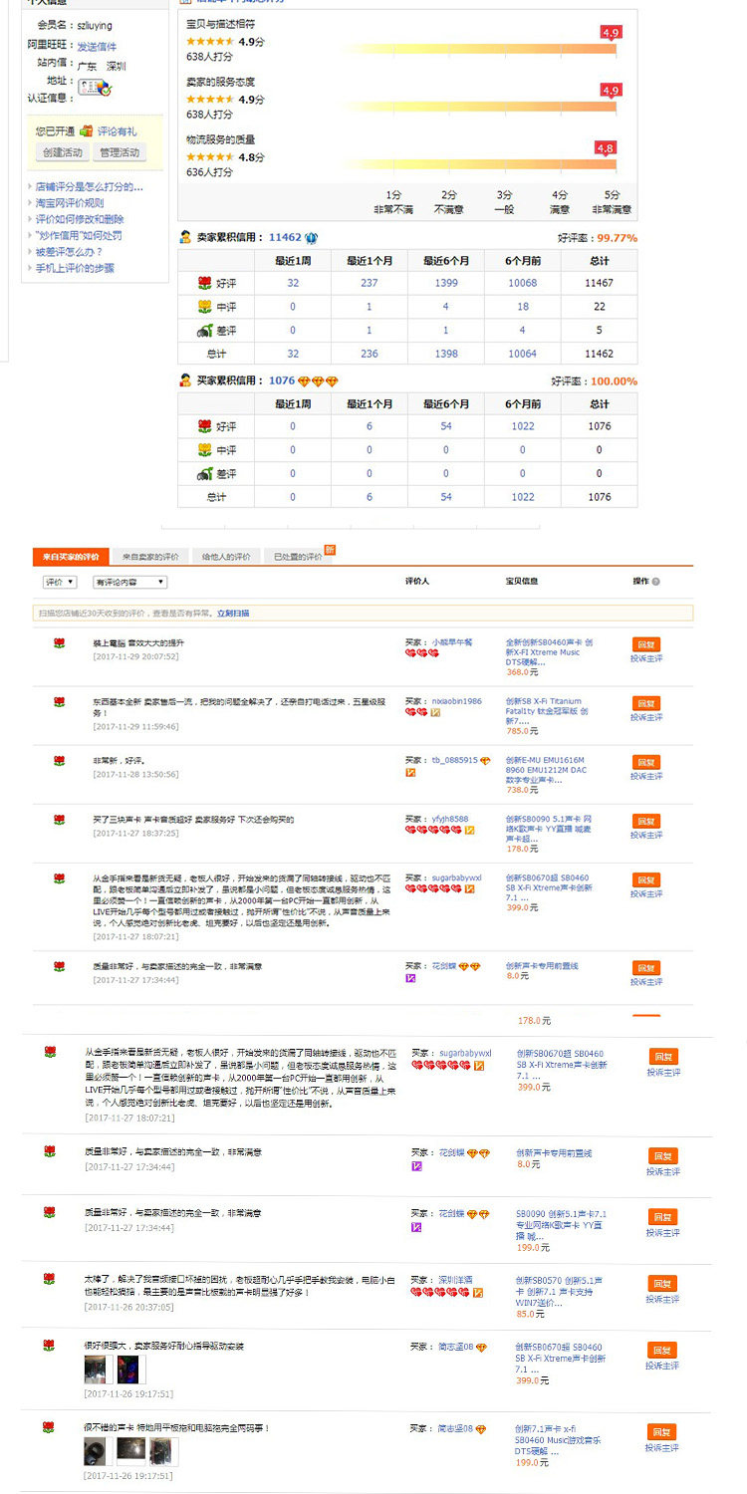747x1494 pixels.
Task: Switch to the 来自买家的评价 tab
Action: coord(70,556)
